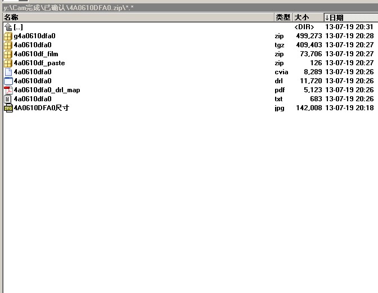
Task: Sort files by the 类型 column header
Action: coord(283,17)
